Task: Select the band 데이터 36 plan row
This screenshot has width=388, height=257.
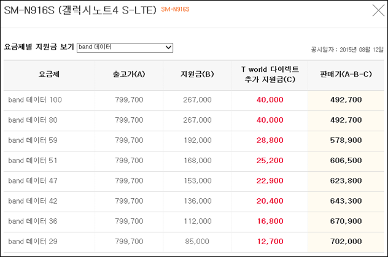Action: (x=194, y=221)
